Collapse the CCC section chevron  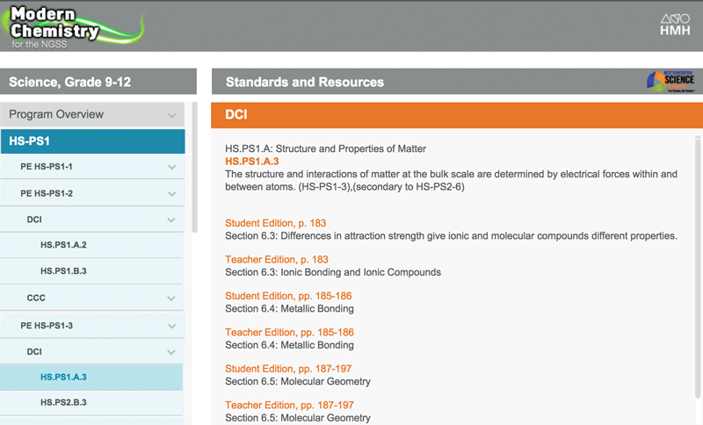172,299
